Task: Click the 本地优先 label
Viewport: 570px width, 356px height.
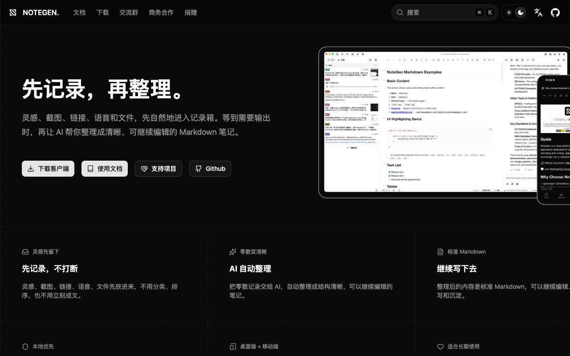Action: click(x=43, y=347)
